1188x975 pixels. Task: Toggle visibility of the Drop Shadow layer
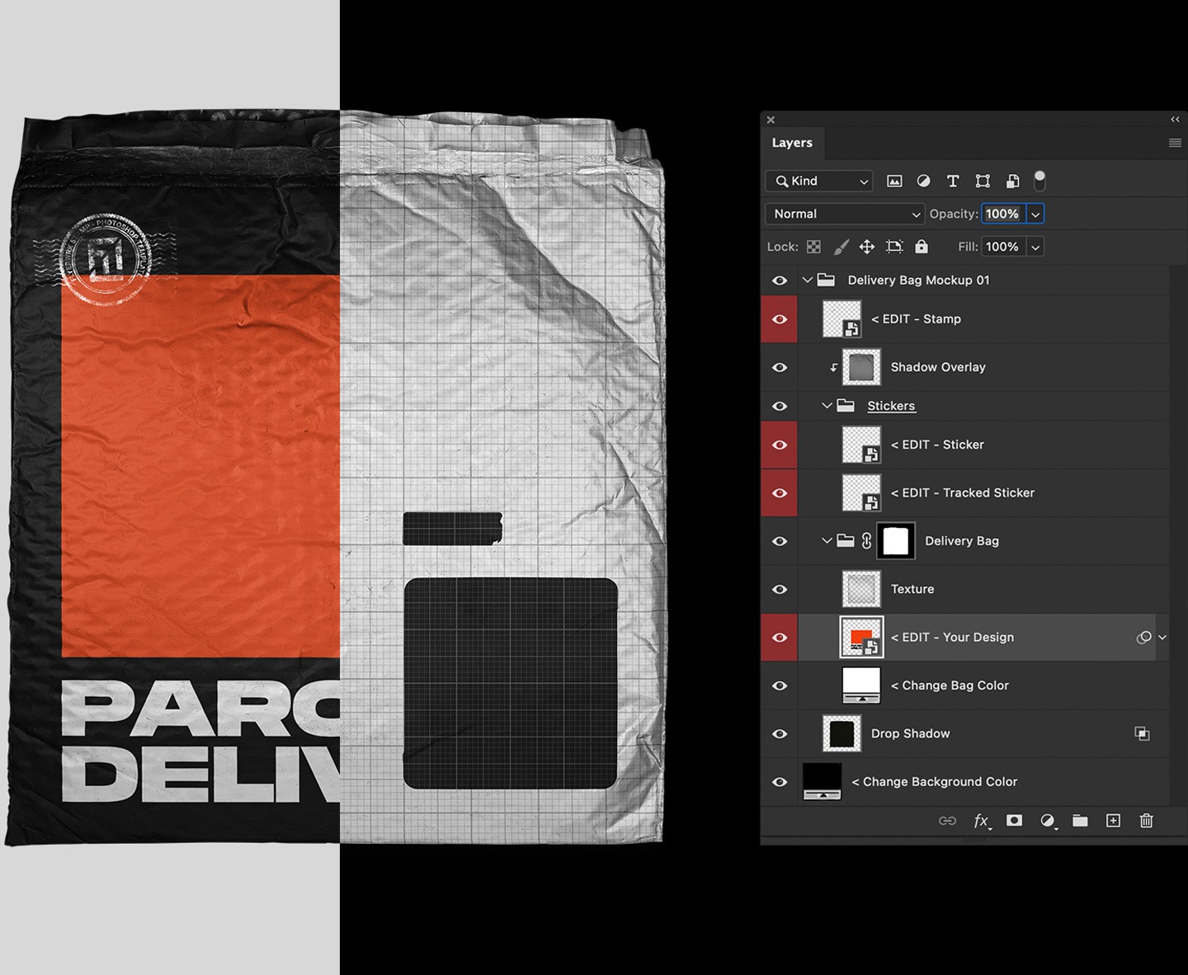[779, 733]
